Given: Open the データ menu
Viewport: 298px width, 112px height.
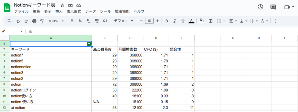Looking at the screenshot, I should click(91, 11).
